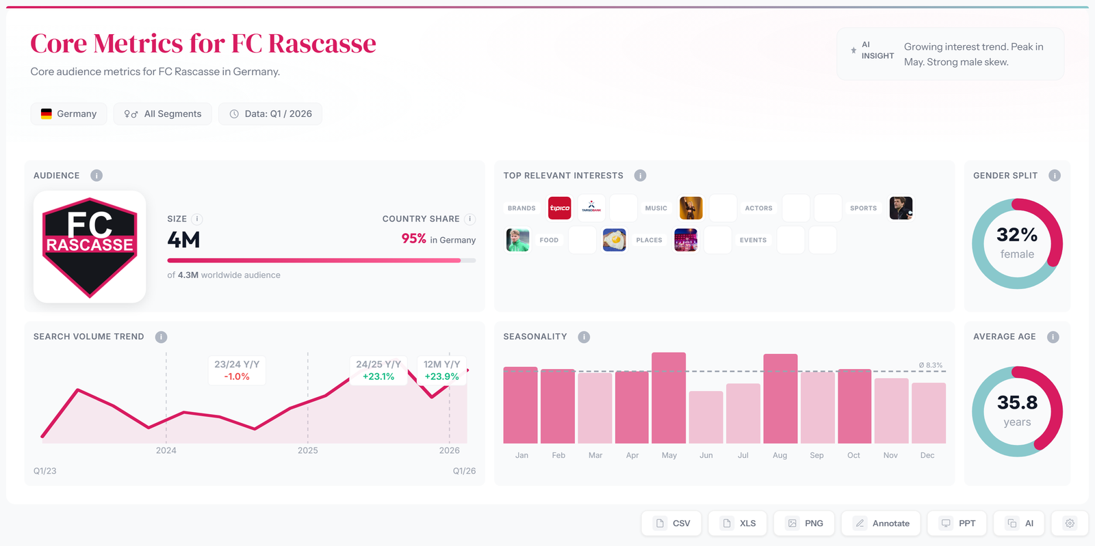This screenshot has height=546, width=1095.
Task: Click the 32% female gender donut
Action: coord(1017,244)
